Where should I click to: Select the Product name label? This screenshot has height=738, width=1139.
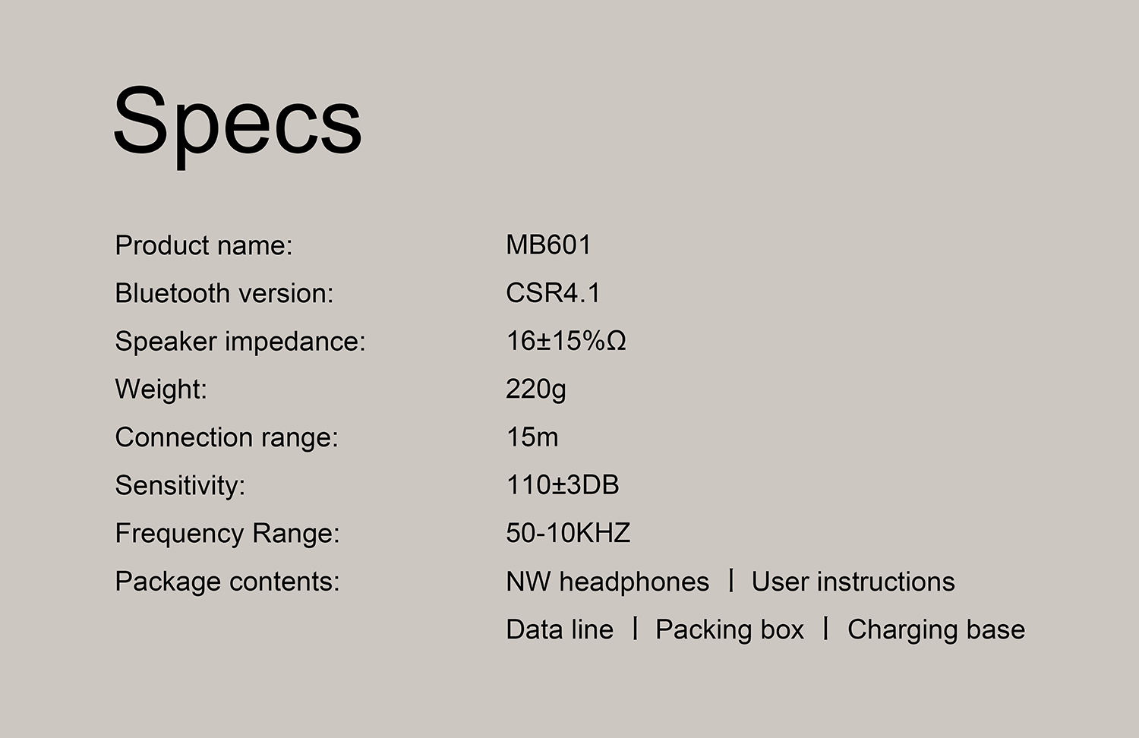click(204, 245)
